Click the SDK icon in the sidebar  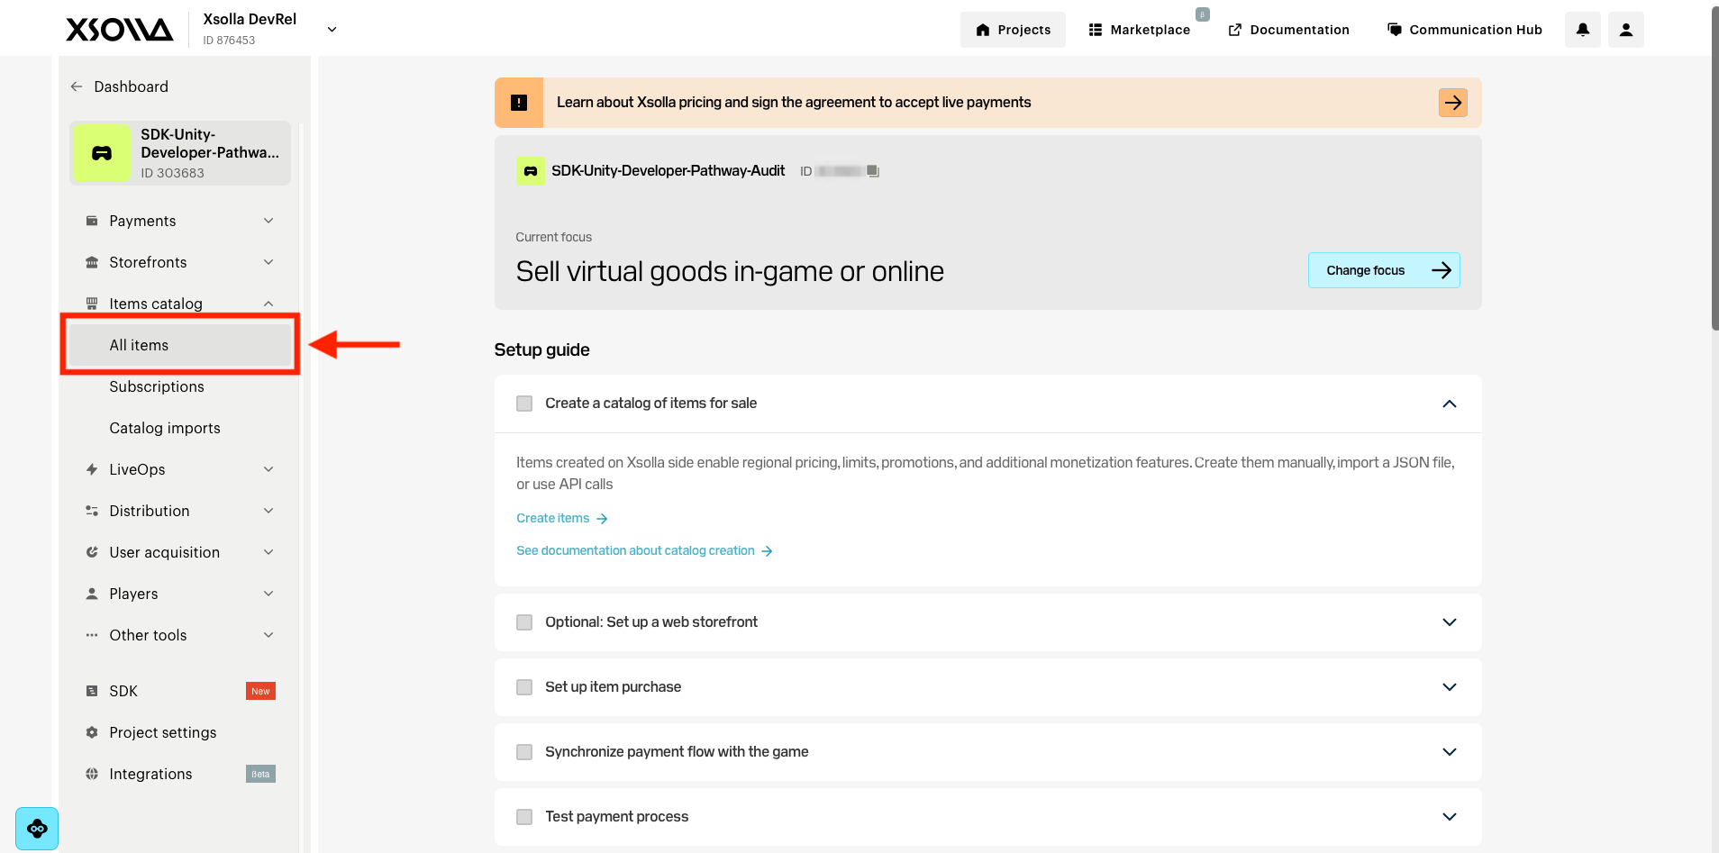92,691
